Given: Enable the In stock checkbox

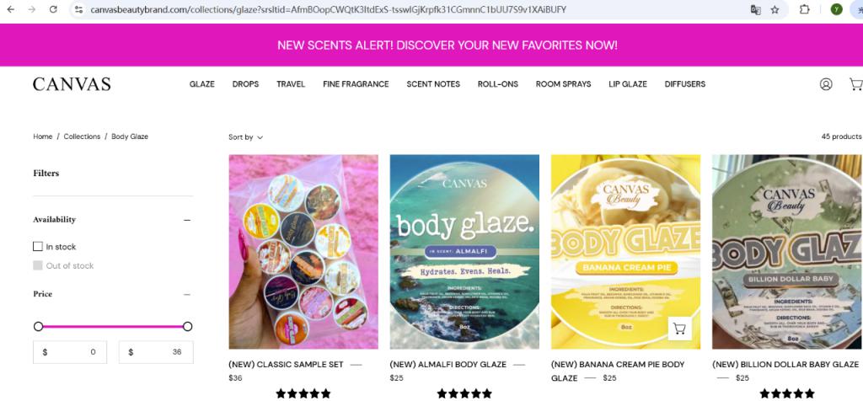Looking at the screenshot, I should (x=37, y=247).
